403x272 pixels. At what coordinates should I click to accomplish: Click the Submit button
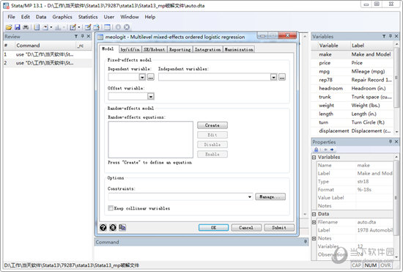pyautogui.click(x=279, y=227)
